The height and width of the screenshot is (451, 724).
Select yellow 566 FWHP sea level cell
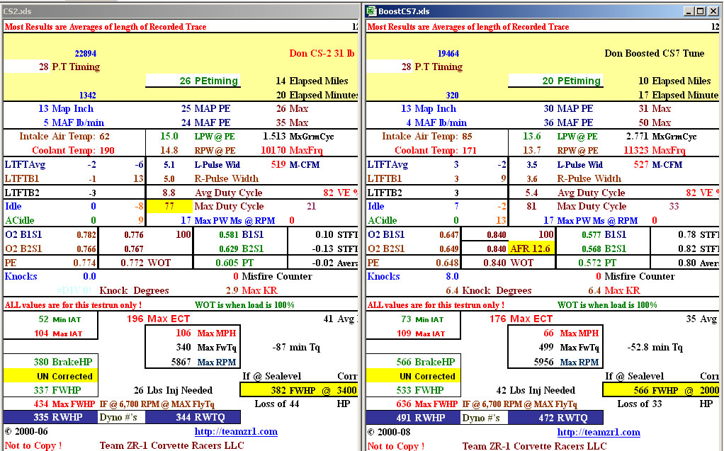[x=662, y=390]
